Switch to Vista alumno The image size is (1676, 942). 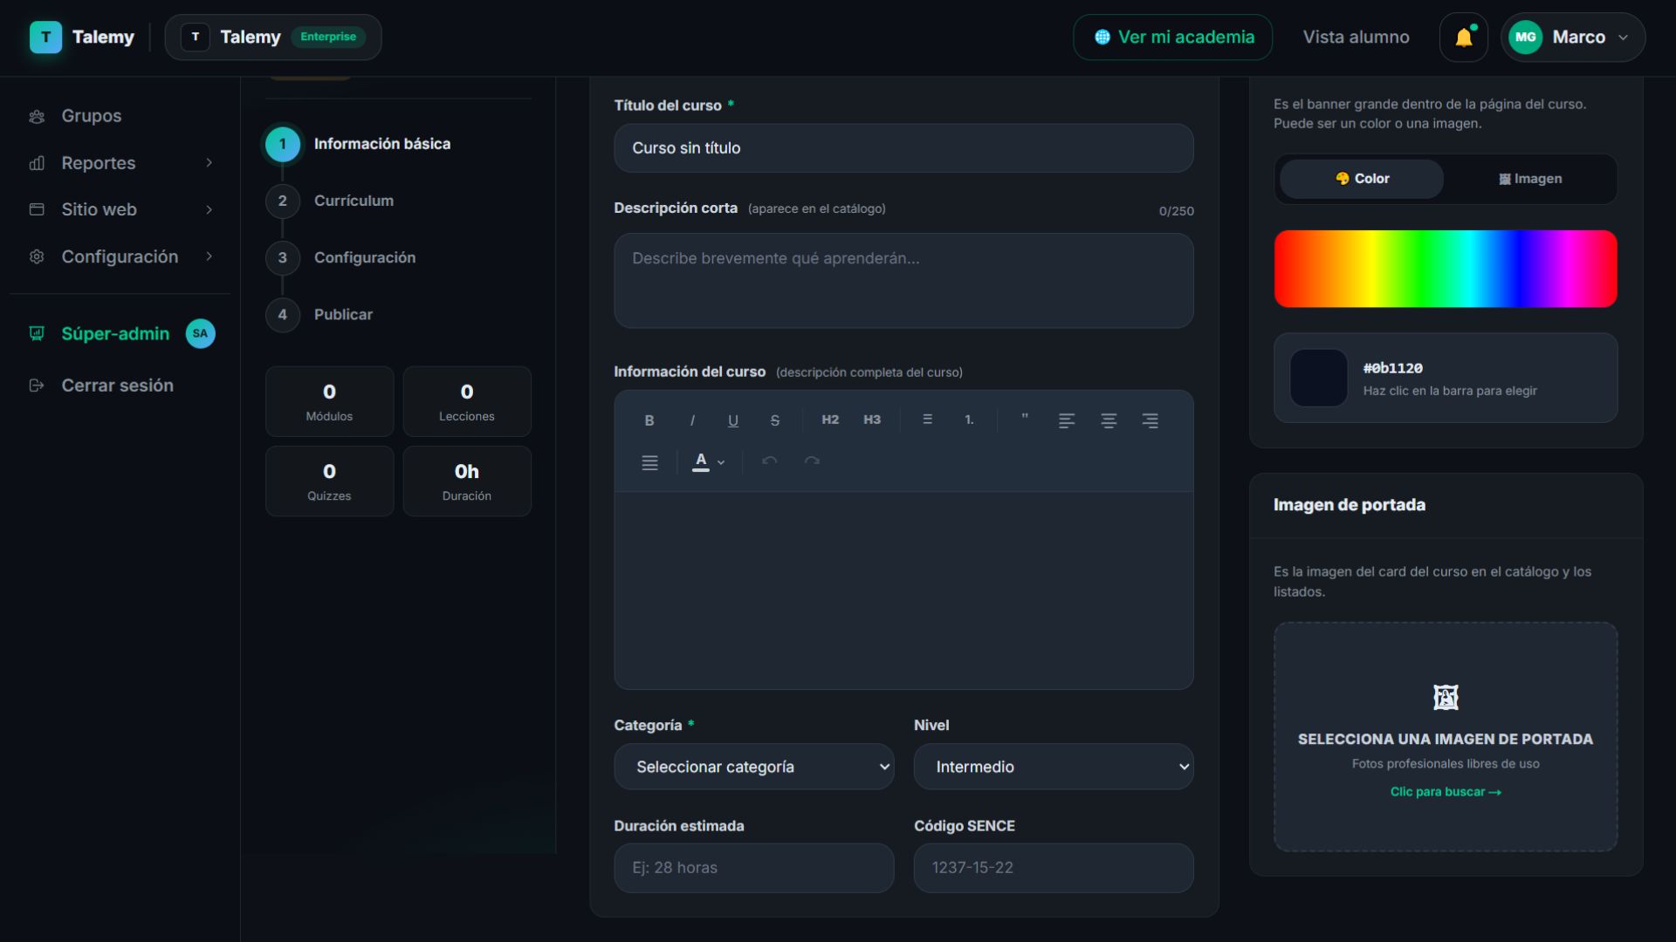(1356, 38)
